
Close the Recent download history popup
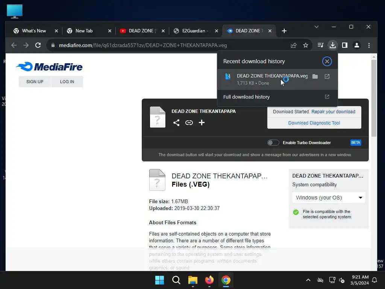coord(327,61)
